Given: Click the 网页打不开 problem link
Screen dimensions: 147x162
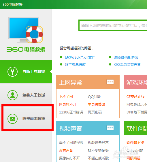Looking at the screenshot, I should tap(68, 105).
